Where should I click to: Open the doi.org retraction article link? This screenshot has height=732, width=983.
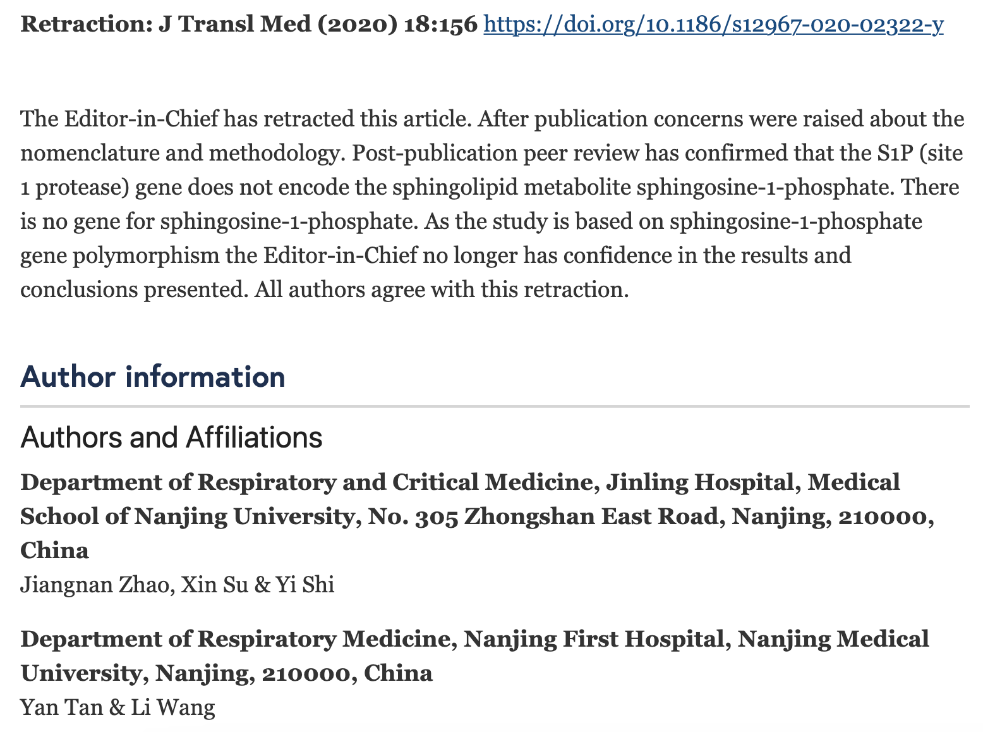pos(713,25)
